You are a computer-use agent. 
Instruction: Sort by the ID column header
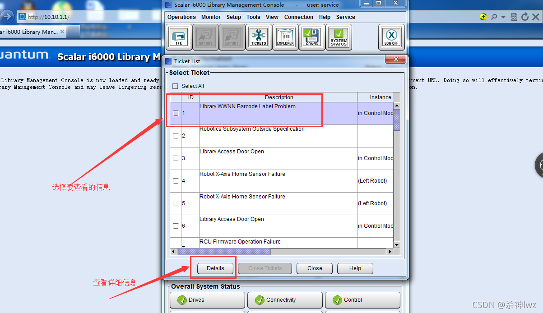pos(190,97)
